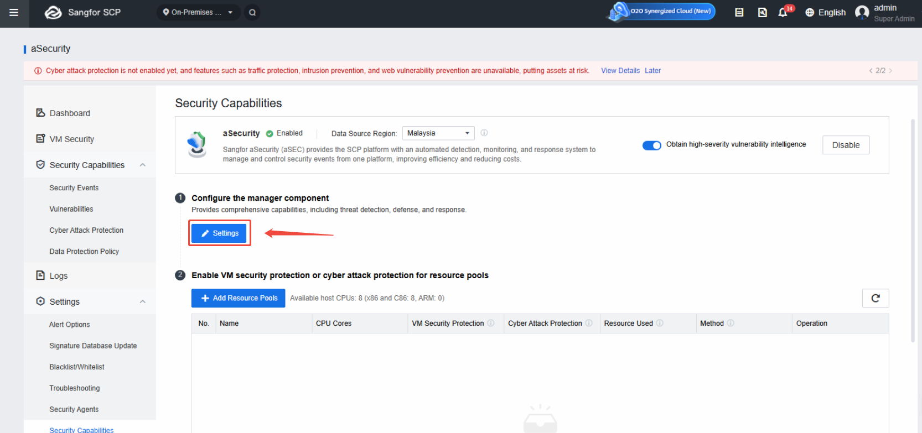Open the On-Premises location dropdown
The width and height of the screenshot is (922, 433).
pos(198,12)
